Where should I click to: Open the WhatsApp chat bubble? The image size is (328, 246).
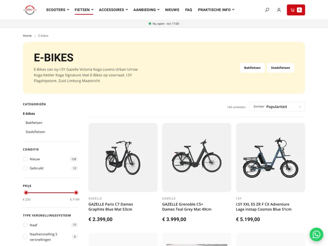tap(316, 234)
